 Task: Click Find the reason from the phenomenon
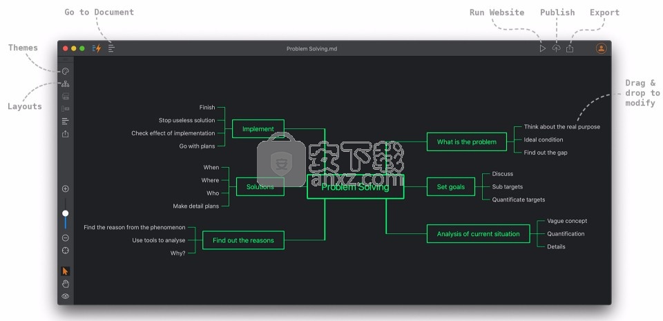(135, 227)
